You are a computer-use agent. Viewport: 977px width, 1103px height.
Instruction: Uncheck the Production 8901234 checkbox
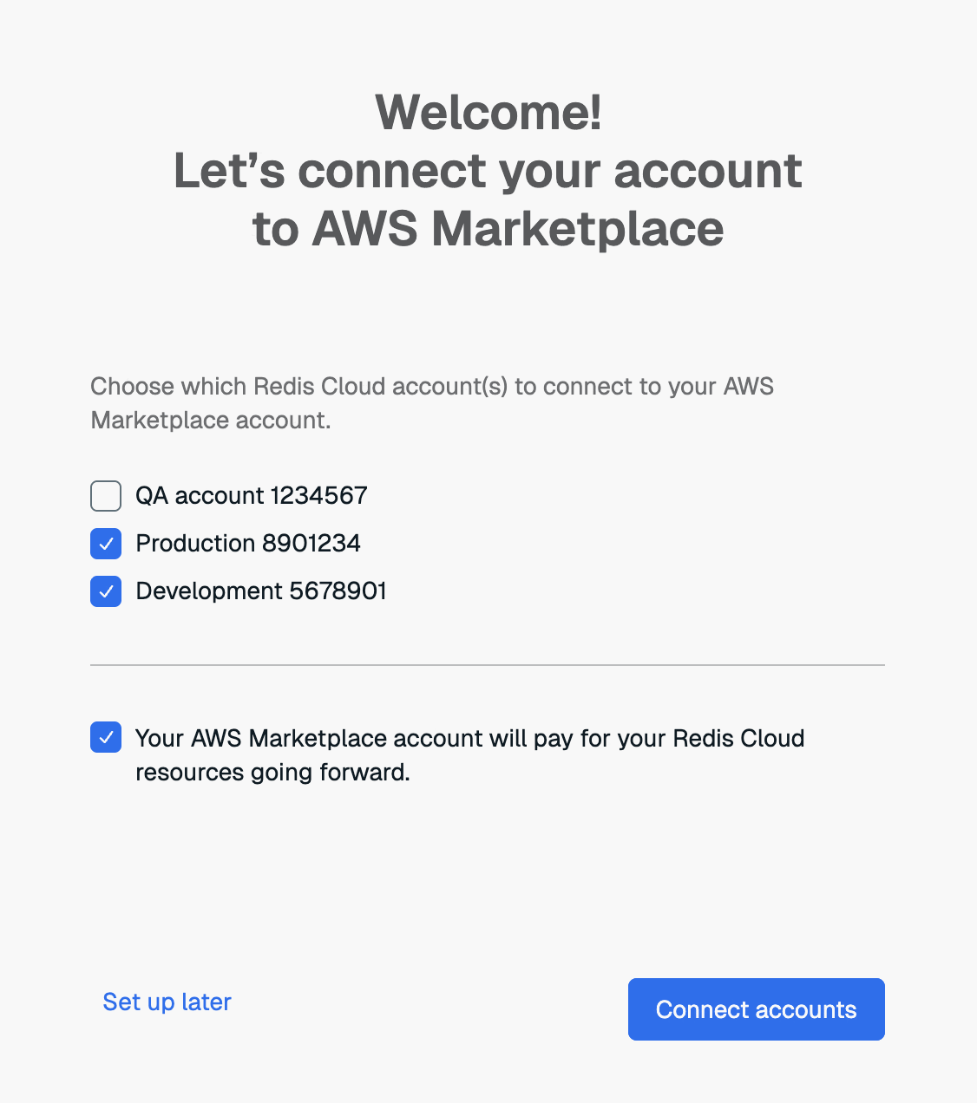pyautogui.click(x=106, y=544)
